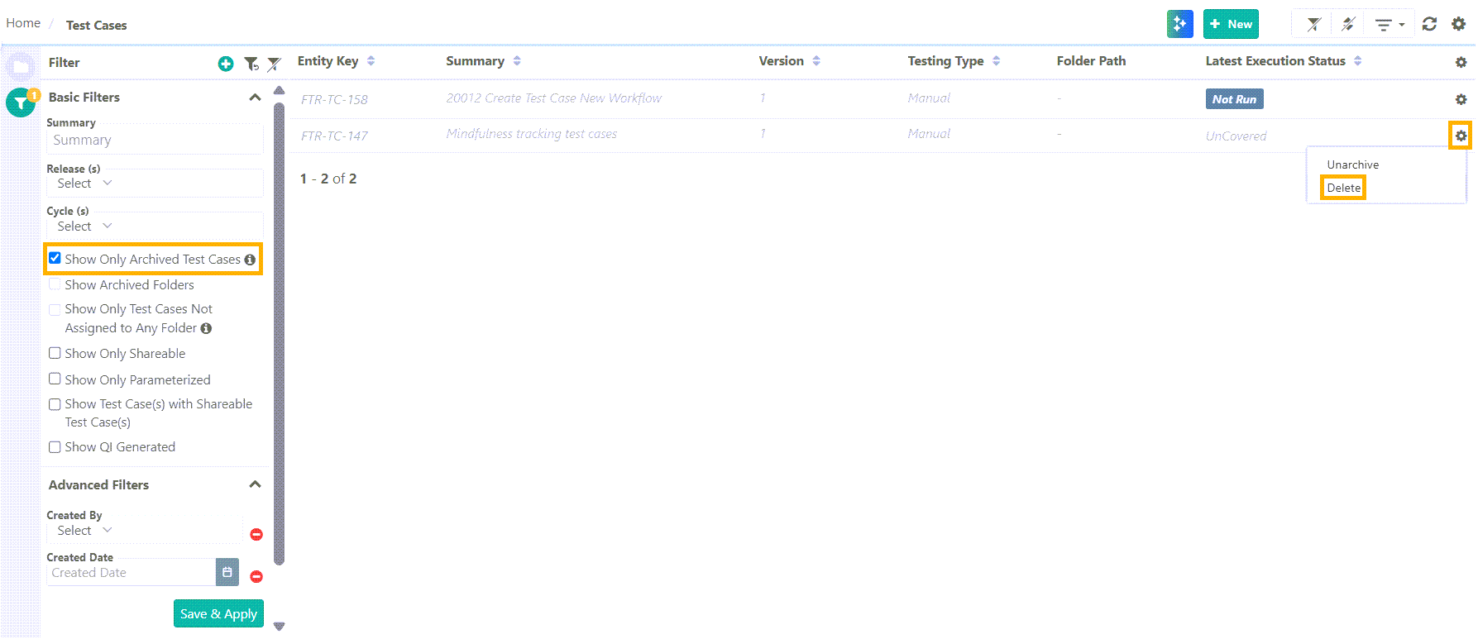Choose Delete from the context menu
The width and height of the screenshot is (1478, 639).
[x=1343, y=188]
